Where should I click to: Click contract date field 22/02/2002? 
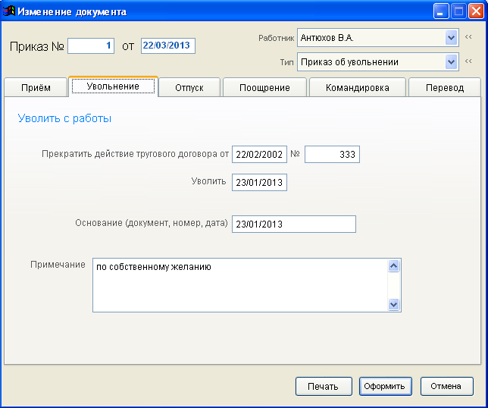259,154
